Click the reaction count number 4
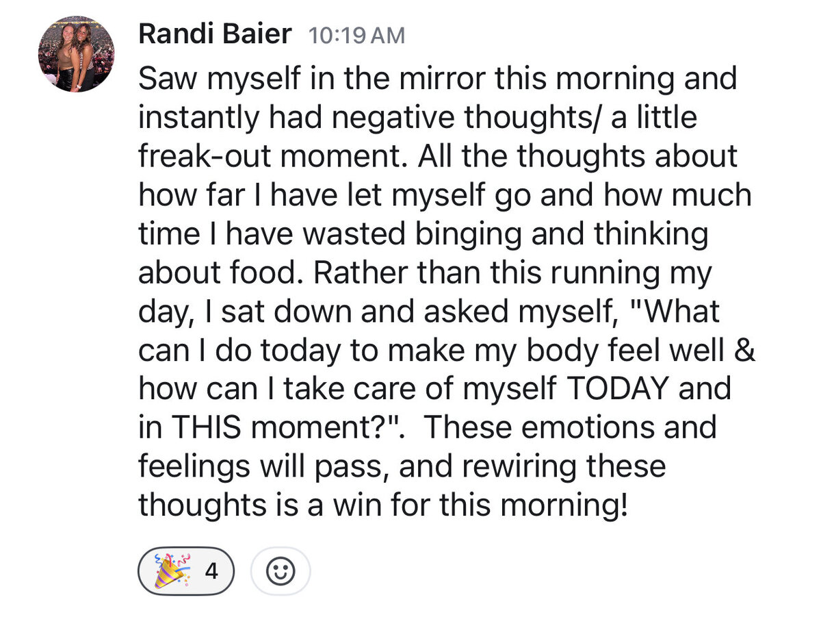Screen dimensions: 821x617 pyautogui.click(x=211, y=571)
